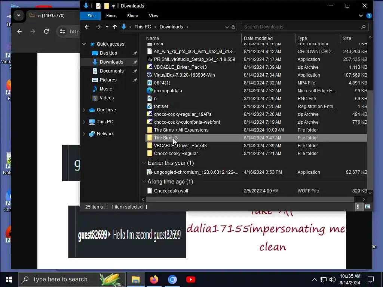
Task: Go up one folder level
Action: click(x=115, y=27)
